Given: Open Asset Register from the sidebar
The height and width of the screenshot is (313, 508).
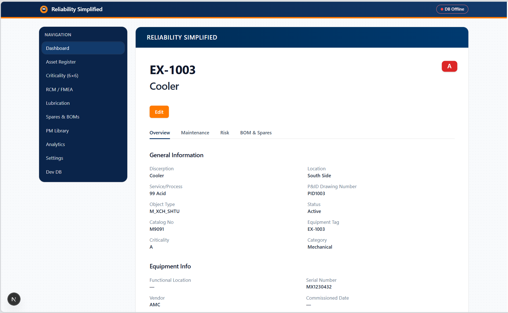Looking at the screenshot, I should [x=61, y=62].
